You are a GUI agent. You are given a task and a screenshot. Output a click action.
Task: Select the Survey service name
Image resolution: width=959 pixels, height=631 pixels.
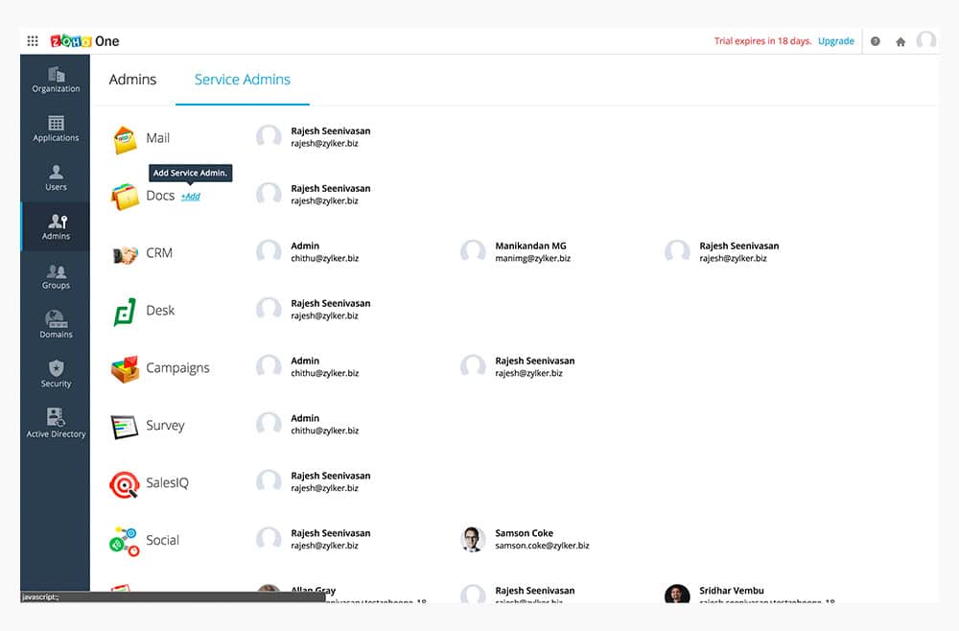(165, 426)
